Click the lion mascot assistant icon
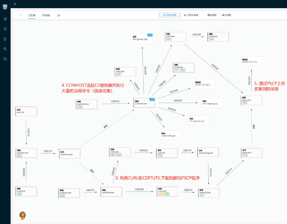Image resolution: width=287 pixels, height=224 pixels. tap(22, 216)
